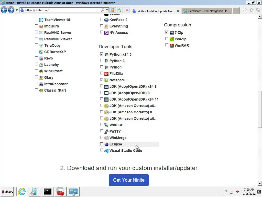
Task: Click the ImgBurn app icon
Action: coord(41,26)
